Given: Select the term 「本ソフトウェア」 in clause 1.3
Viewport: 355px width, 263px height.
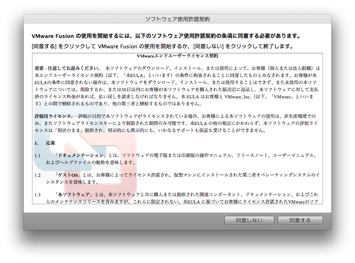Looking at the screenshot, I should (x=74, y=195).
